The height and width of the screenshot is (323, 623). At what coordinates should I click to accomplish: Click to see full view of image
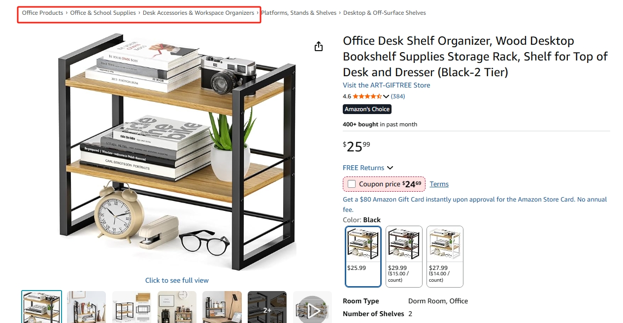pyautogui.click(x=177, y=280)
